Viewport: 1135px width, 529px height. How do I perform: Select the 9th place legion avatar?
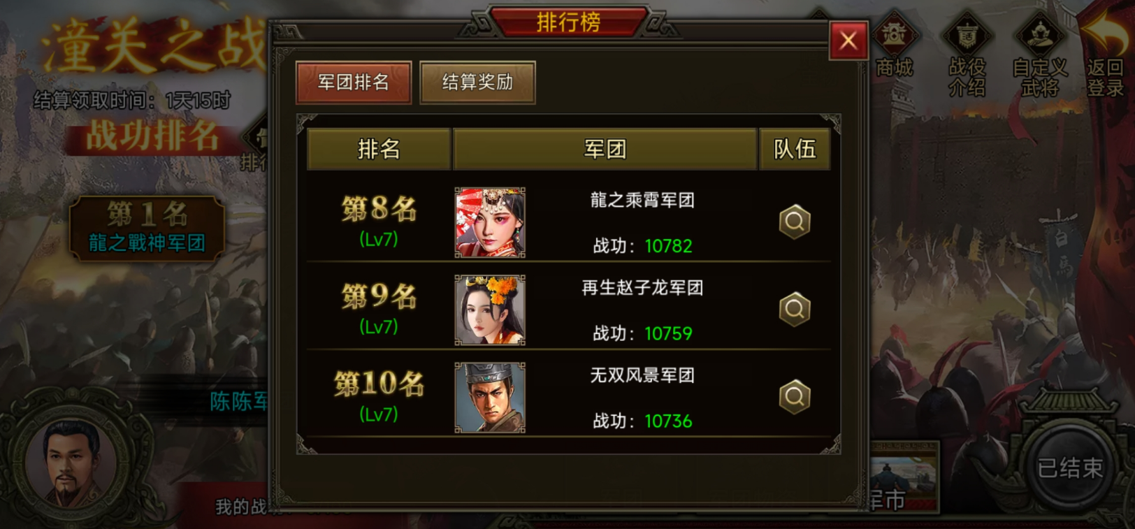[x=490, y=310]
